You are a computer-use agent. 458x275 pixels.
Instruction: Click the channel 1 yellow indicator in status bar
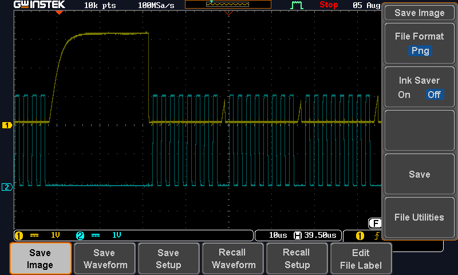click(x=19, y=235)
